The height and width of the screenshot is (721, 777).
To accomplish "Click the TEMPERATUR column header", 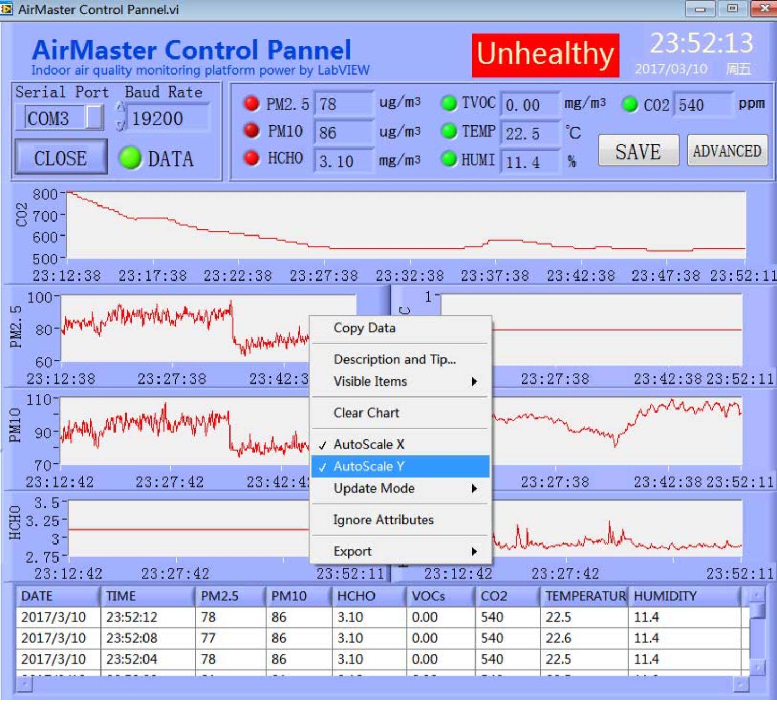I will 584,596.
